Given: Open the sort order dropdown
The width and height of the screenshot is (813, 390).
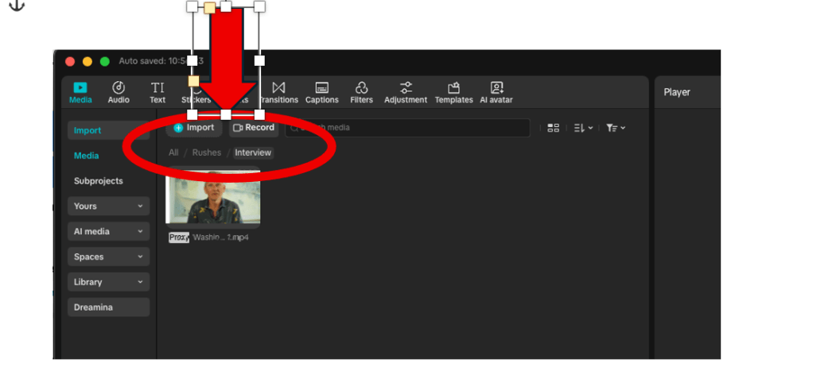Looking at the screenshot, I should 583,128.
